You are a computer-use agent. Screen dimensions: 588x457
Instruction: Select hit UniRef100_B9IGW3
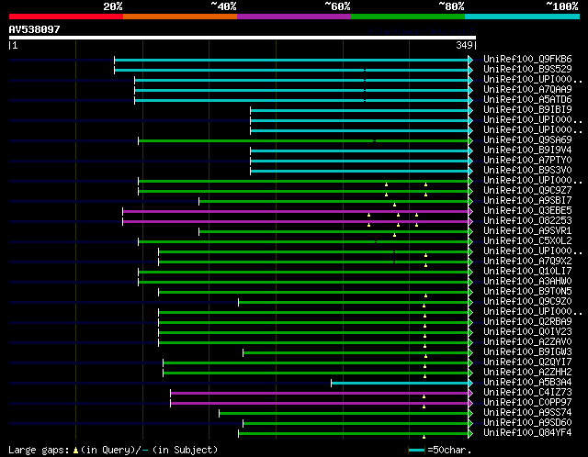527,352
